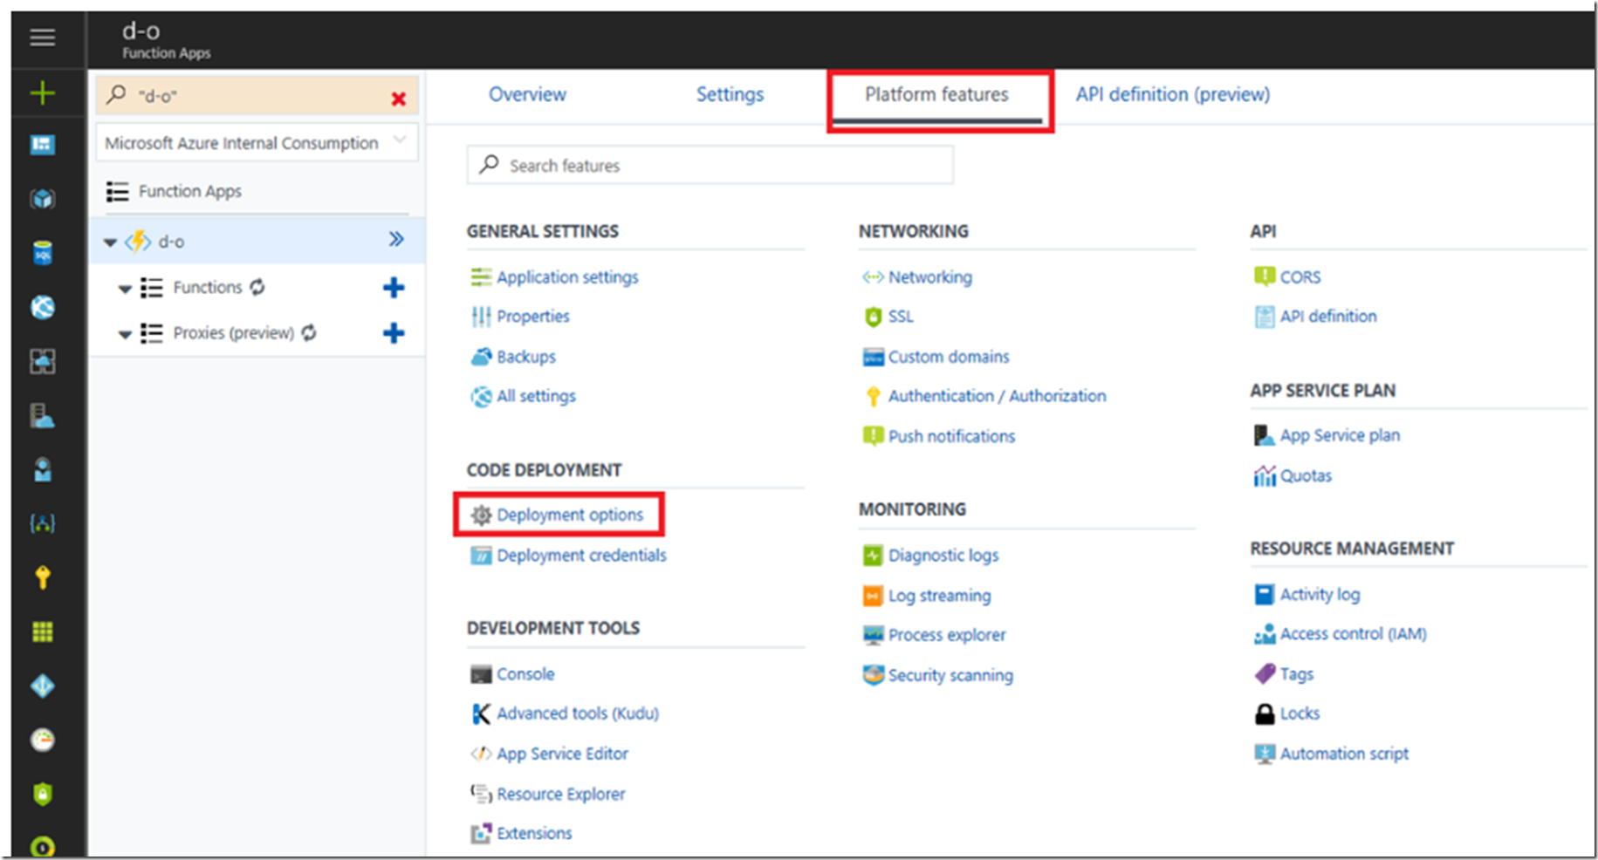Switch to the Overview tab

pyautogui.click(x=527, y=94)
